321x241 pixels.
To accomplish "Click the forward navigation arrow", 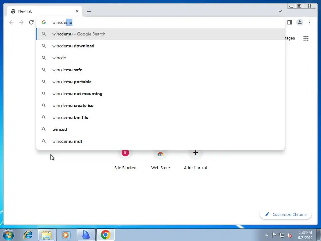I will click(21, 22).
